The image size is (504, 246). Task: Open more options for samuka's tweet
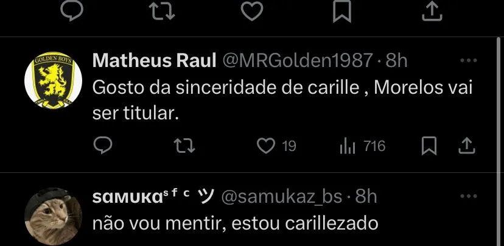[468, 196]
